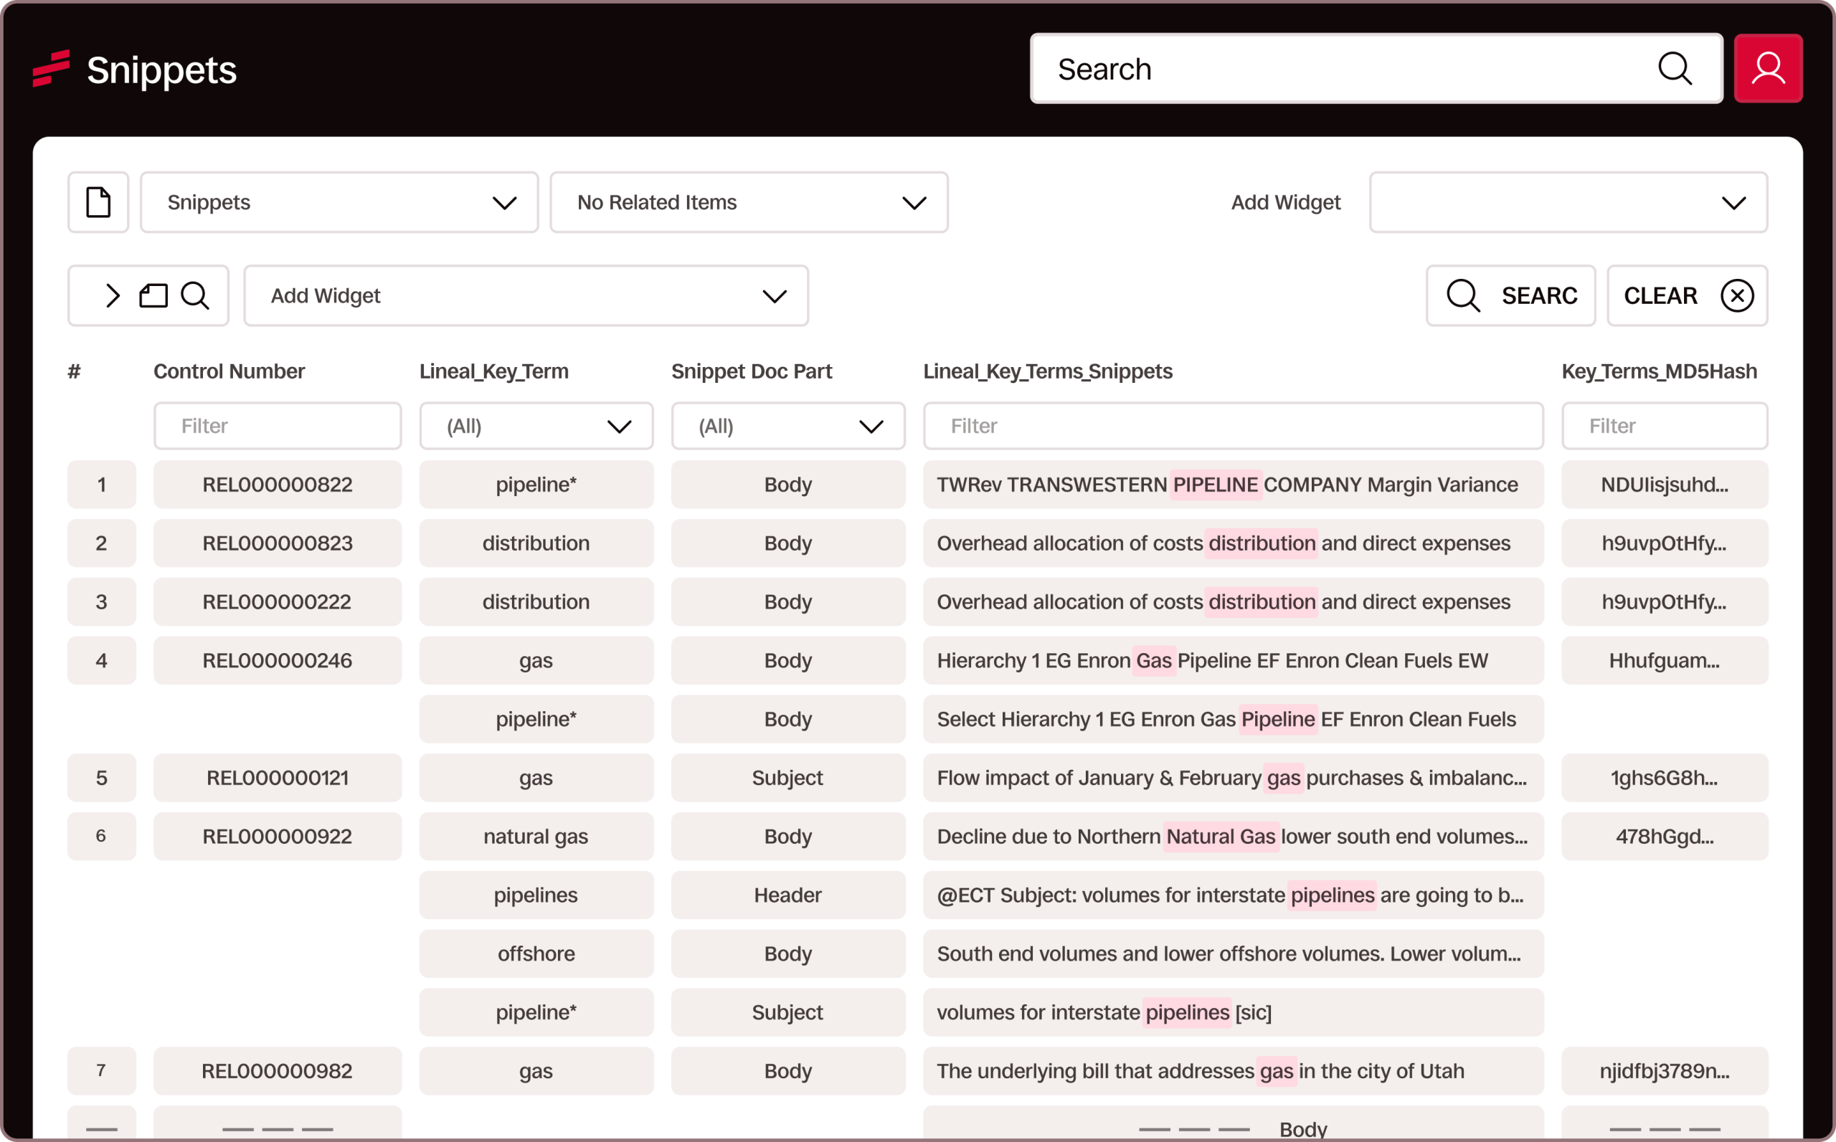Click the magnifier icon in Search bar
Screen dimensions: 1836x1142
1675,69
